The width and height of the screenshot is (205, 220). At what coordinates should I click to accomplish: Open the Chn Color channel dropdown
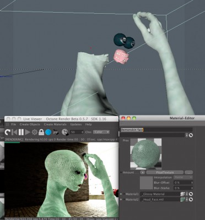point(101,132)
